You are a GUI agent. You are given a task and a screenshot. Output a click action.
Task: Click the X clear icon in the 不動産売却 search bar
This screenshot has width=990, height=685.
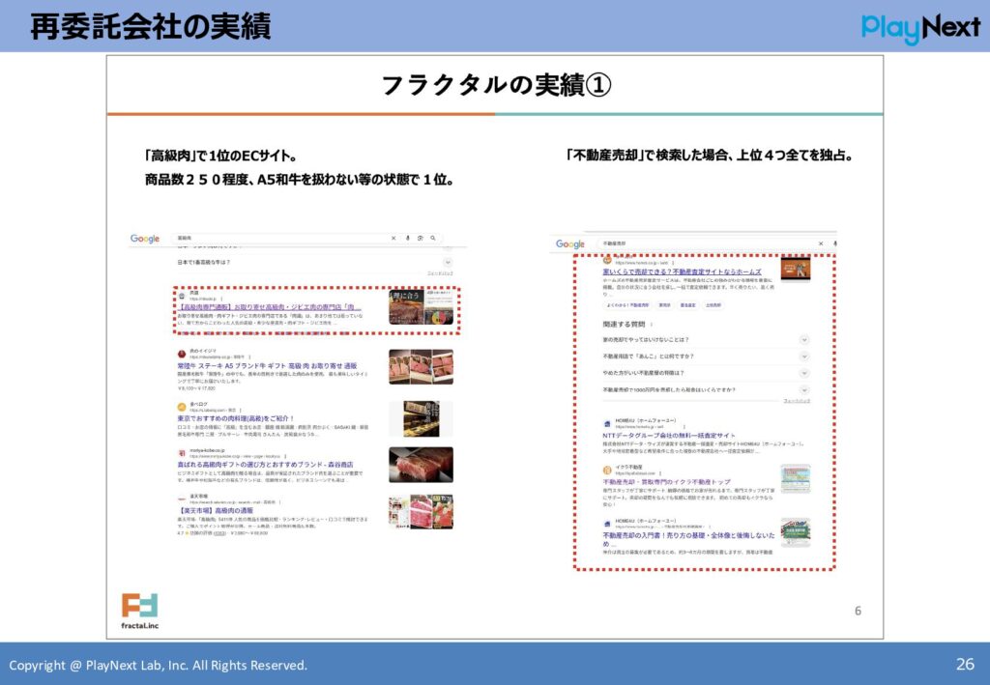click(x=821, y=241)
